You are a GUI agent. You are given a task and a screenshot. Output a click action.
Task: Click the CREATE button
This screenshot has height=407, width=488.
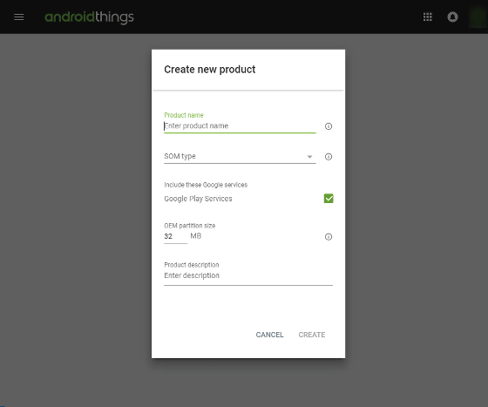[312, 335]
